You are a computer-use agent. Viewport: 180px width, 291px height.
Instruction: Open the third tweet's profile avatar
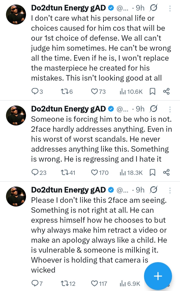tap(16, 196)
